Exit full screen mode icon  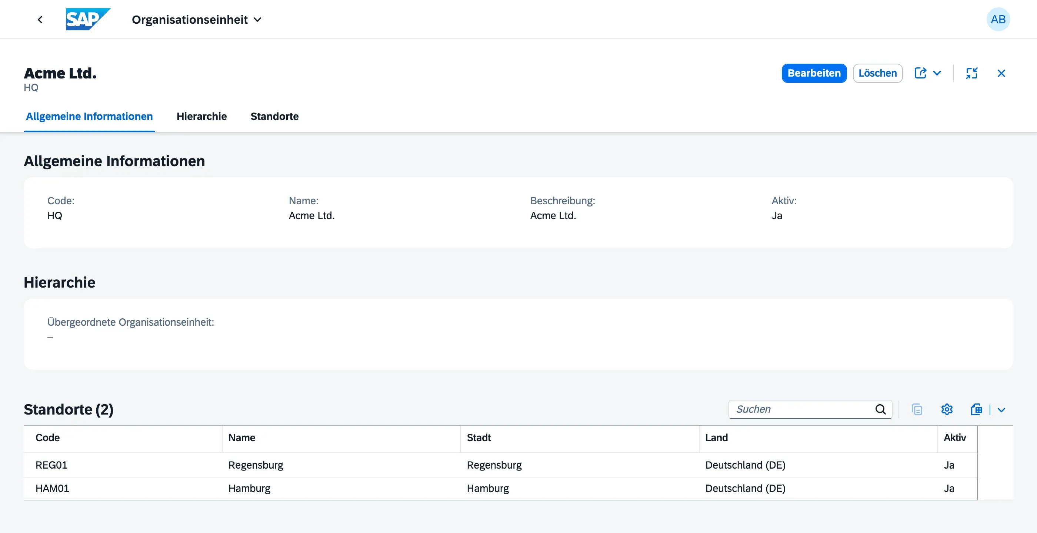972,73
